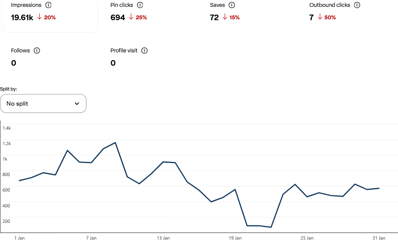Click the 1.4k gridline label on the chart
The height and width of the screenshot is (243, 398).
coord(6,128)
